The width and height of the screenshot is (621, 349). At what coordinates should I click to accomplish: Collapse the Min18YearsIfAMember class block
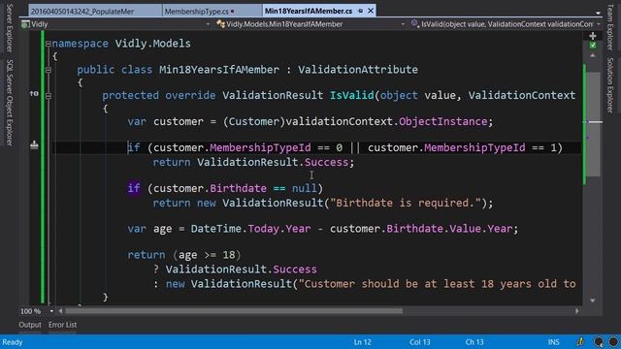pos(49,70)
